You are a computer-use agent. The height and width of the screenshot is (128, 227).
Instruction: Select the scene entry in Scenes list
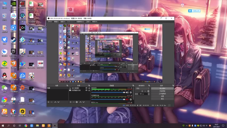tap(58, 88)
